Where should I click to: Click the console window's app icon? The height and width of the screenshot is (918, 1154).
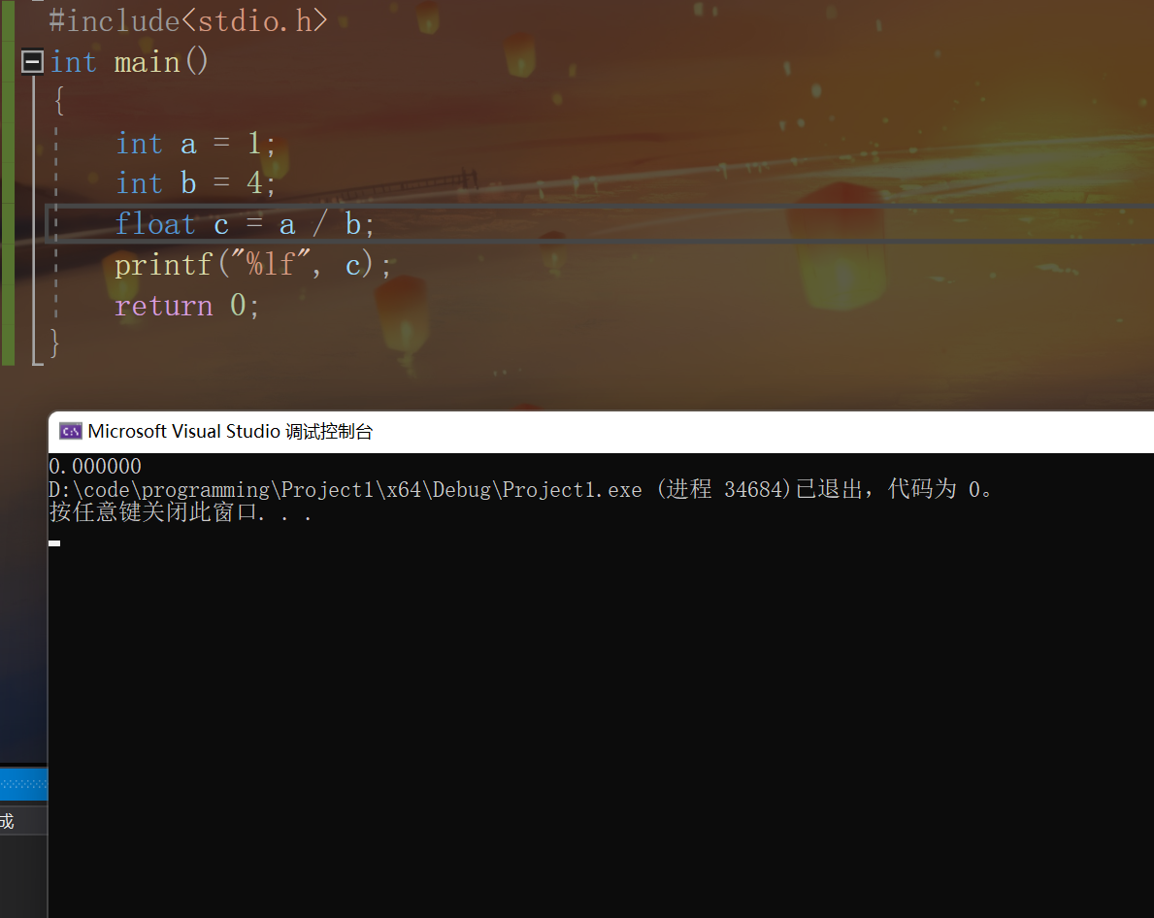(71, 432)
